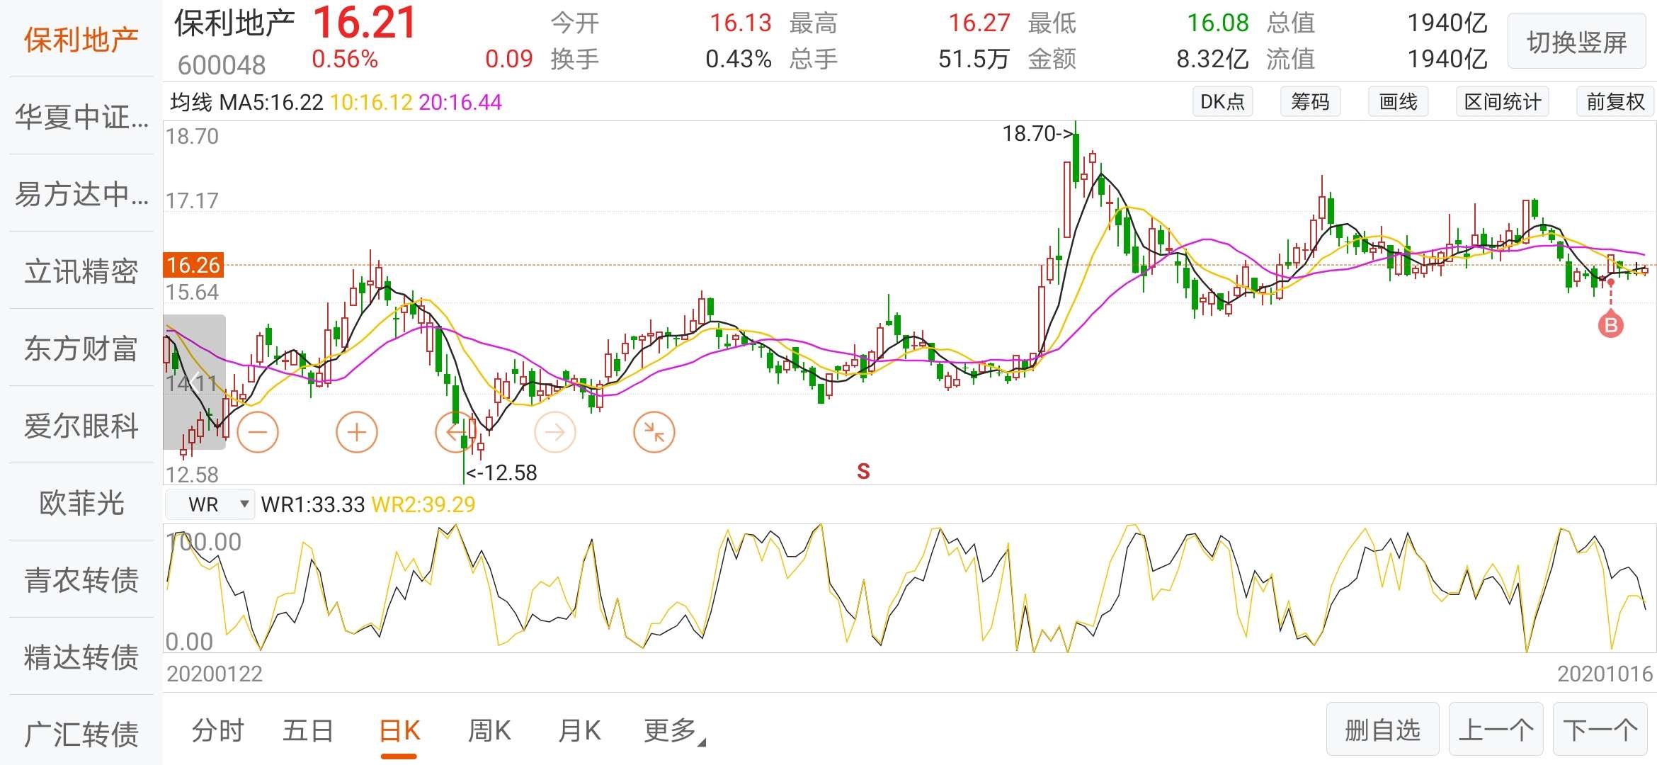Click the collapse arrows circle icon
The height and width of the screenshot is (765, 1657).
tap(654, 431)
